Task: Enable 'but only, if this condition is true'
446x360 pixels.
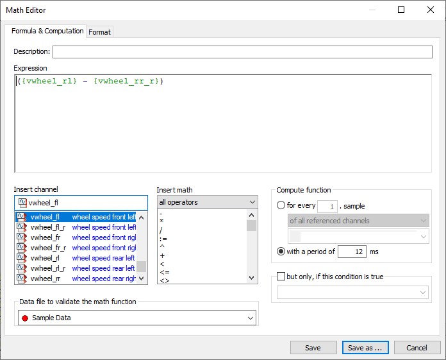Action: pyautogui.click(x=281, y=277)
